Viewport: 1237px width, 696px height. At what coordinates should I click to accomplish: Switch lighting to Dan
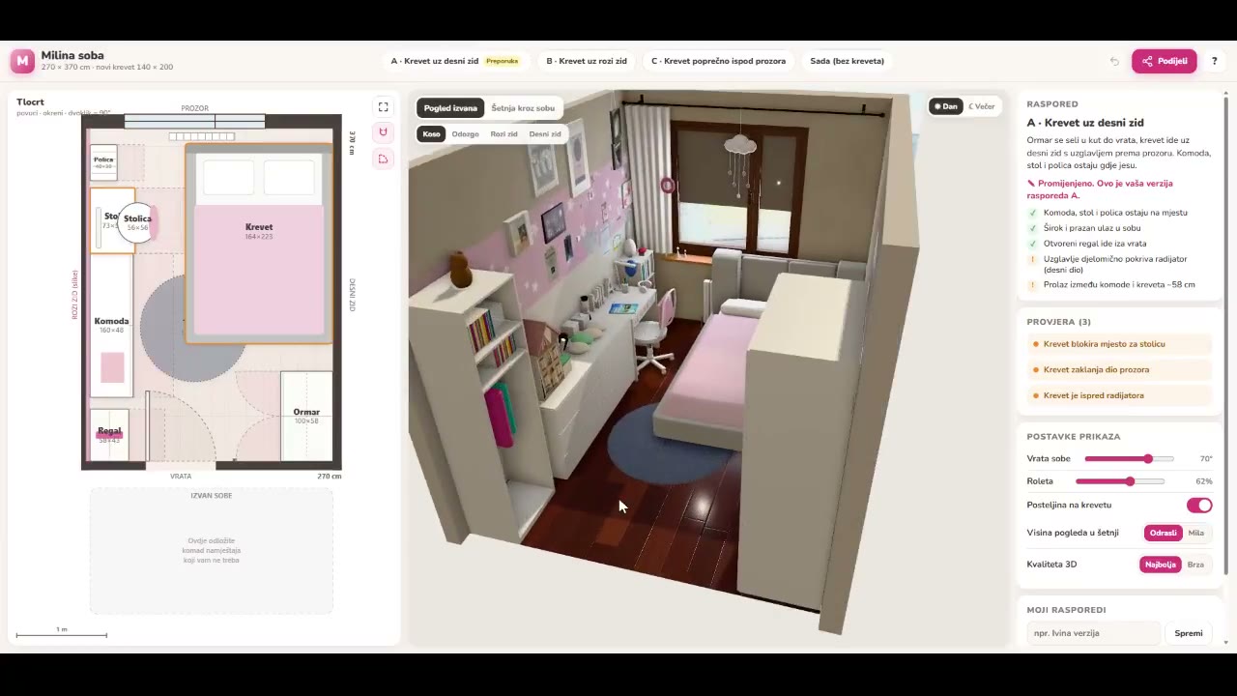click(x=945, y=106)
